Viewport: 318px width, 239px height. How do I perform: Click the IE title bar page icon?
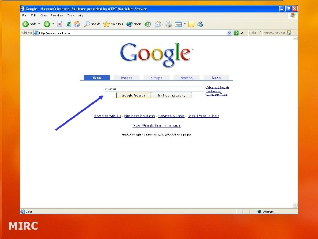(x=23, y=8)
